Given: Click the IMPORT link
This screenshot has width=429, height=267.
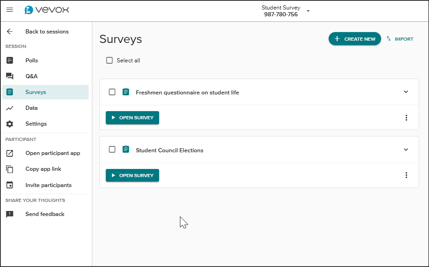Looking at the screenshot, I should tap(400, 39).
